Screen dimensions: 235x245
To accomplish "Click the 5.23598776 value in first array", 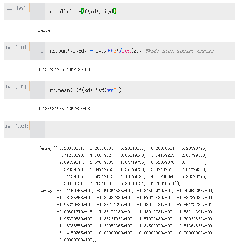I will pyautogui.click(x=193, y=176).
